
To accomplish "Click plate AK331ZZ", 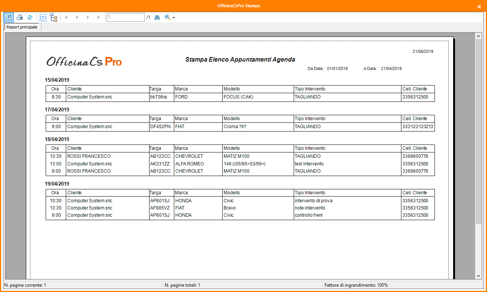I will click(160, 164).
